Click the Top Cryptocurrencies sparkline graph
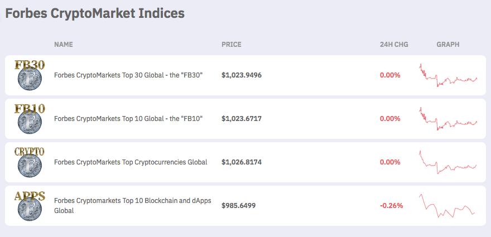Viewport: 491px width, 237px height. point(448,162)
